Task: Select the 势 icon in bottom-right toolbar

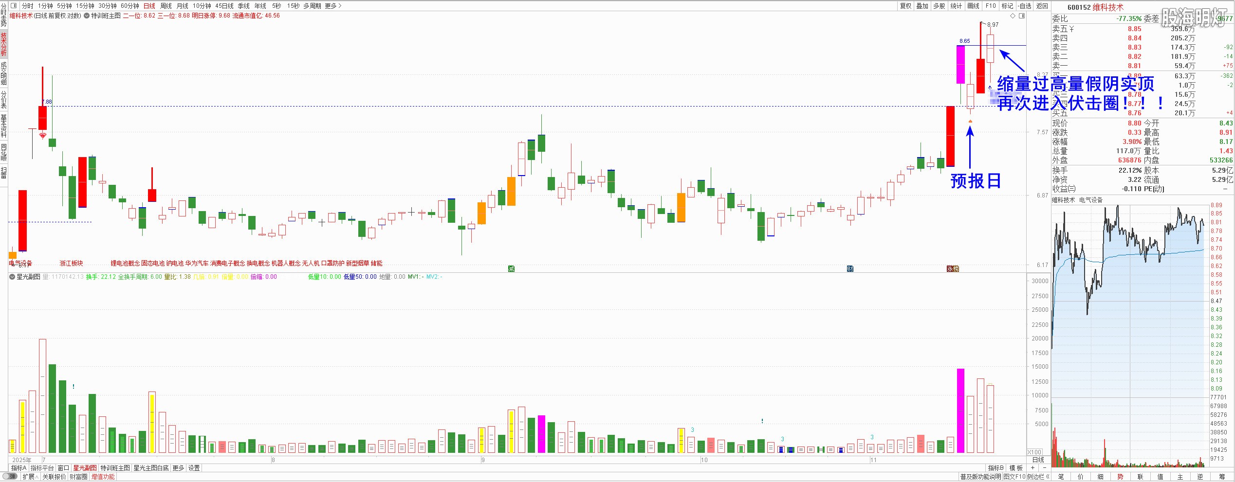Action: pos(1120,477)
